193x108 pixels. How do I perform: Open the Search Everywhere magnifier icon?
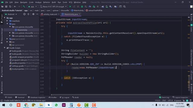coord(125,7)
